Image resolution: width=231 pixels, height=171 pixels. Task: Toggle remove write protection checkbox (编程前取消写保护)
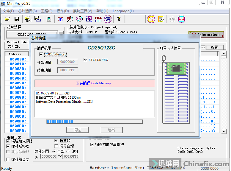tap(92, 144)
